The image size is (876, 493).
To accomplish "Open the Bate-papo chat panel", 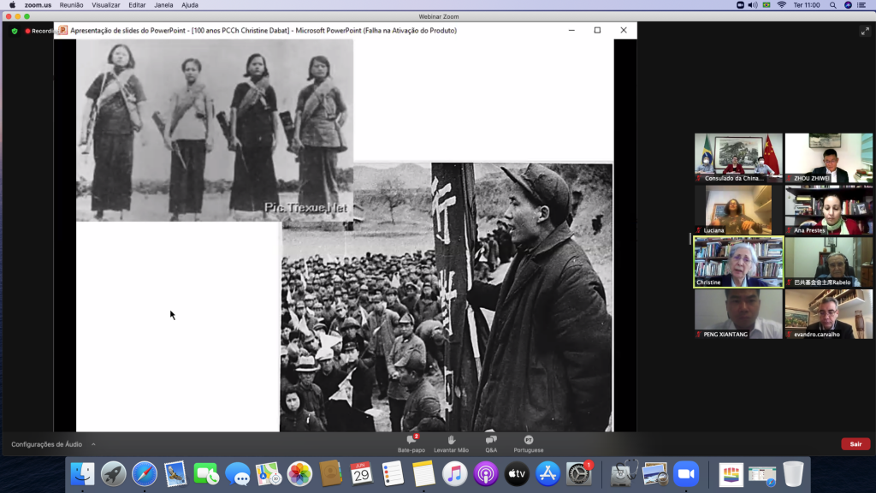I will pyautogui.click(x=411, y=443).
